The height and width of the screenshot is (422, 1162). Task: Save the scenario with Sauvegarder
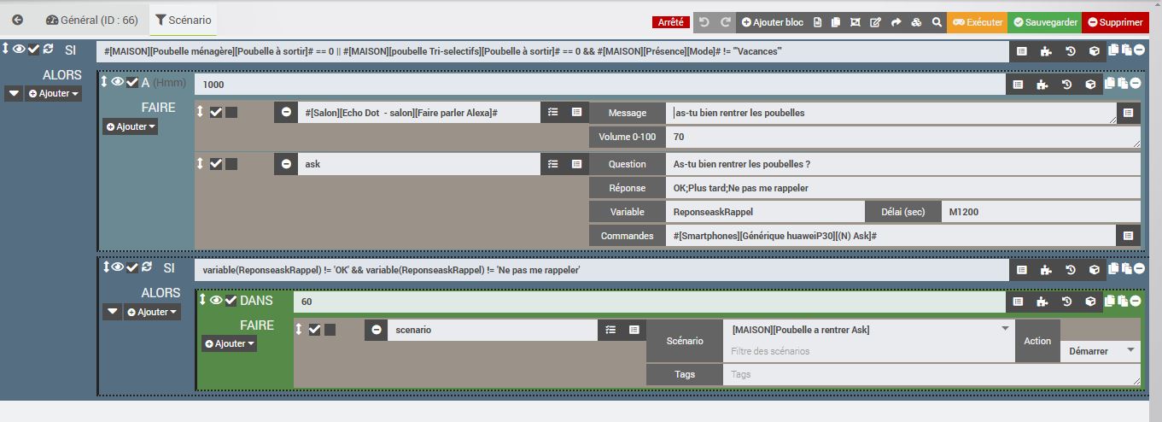(x=1044, y=22)
